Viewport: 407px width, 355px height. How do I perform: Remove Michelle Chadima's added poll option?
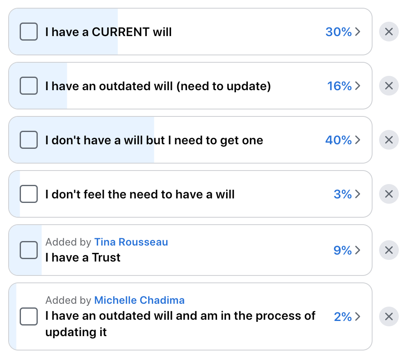pyautogui.click(x=389, y=316)
